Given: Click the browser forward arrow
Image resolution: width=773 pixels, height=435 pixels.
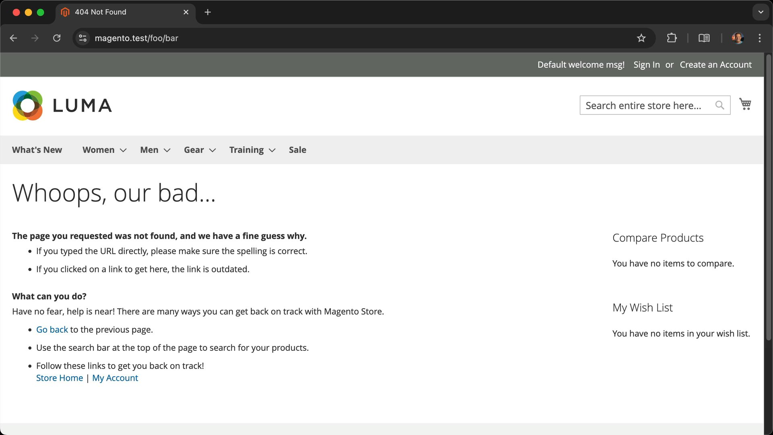Looking at the screenshot, I should [35, 38].
